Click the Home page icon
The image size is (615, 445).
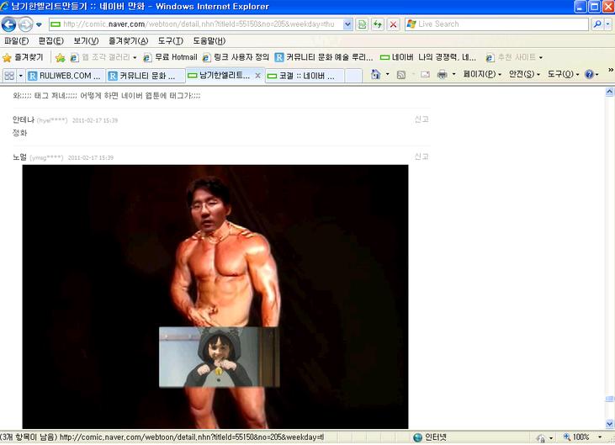pyautogui.click(x=375, y=75)
